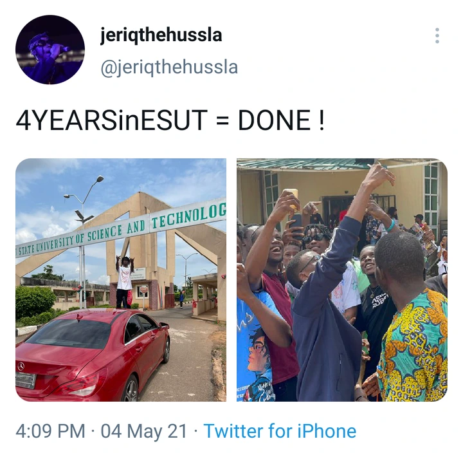Enlarge the crowd selfie photo
Screen dimensions: 463x457
pos(342,280)
